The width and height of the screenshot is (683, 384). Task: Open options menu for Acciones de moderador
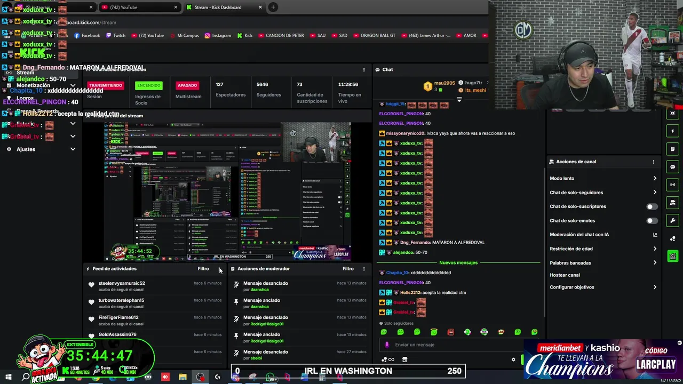coord(364,269)
